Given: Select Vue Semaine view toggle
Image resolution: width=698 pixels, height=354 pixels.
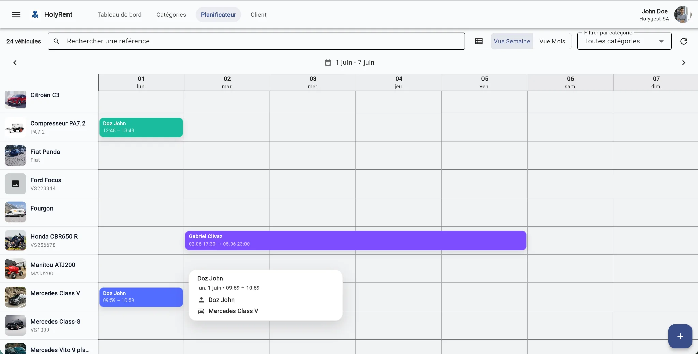Looking at the screenshot, I should click(512, 41).
